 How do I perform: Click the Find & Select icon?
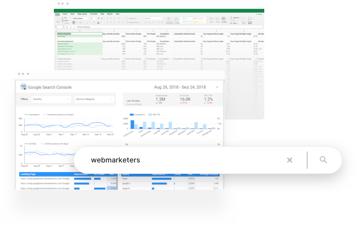click(250, 20)
